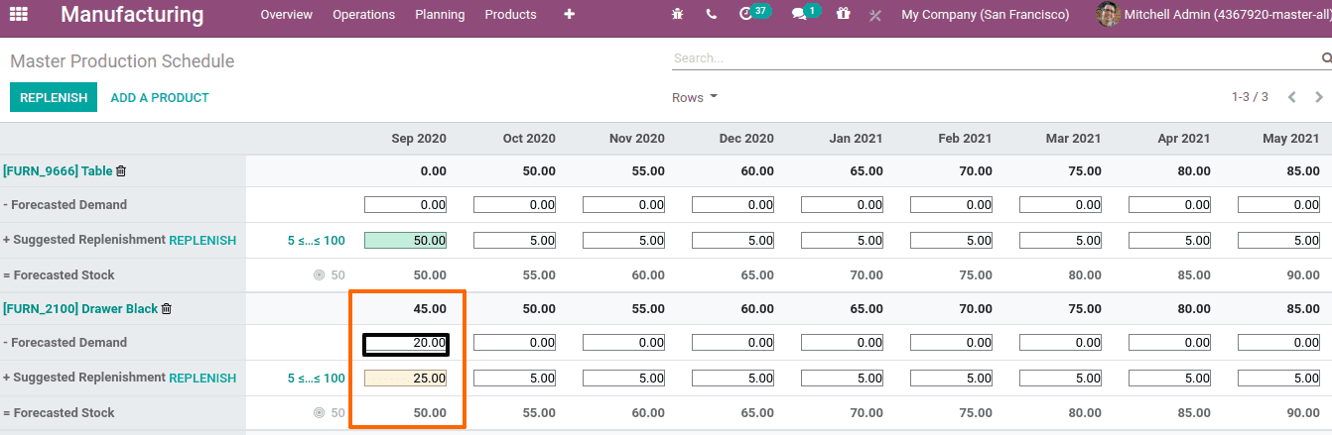Open the apps grid home menu
Image resolution: width=1332 pixels, height=435 pixels.
pos(19,15)
